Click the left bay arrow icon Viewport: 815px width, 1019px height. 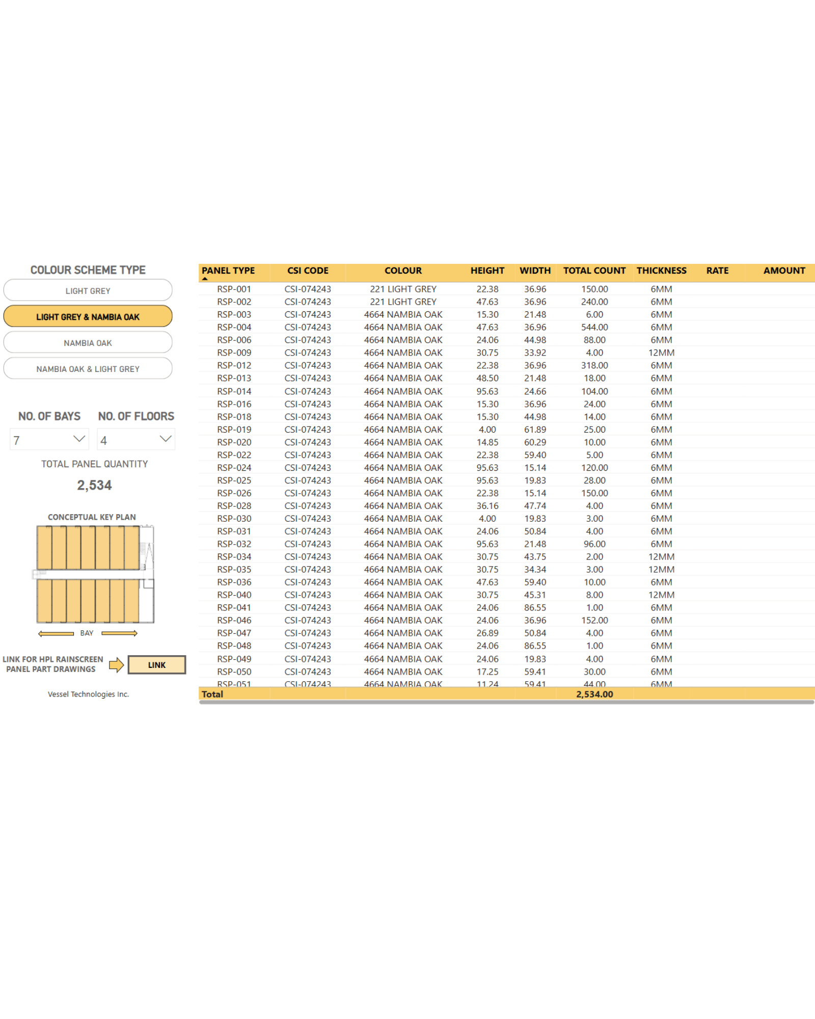(x=56, y=633)
